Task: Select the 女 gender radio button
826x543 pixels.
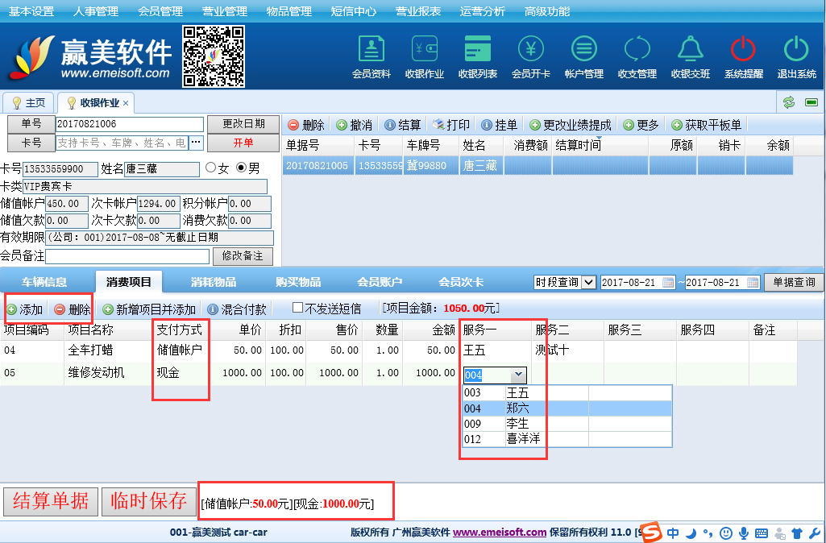Action: (x=211, y=168)
